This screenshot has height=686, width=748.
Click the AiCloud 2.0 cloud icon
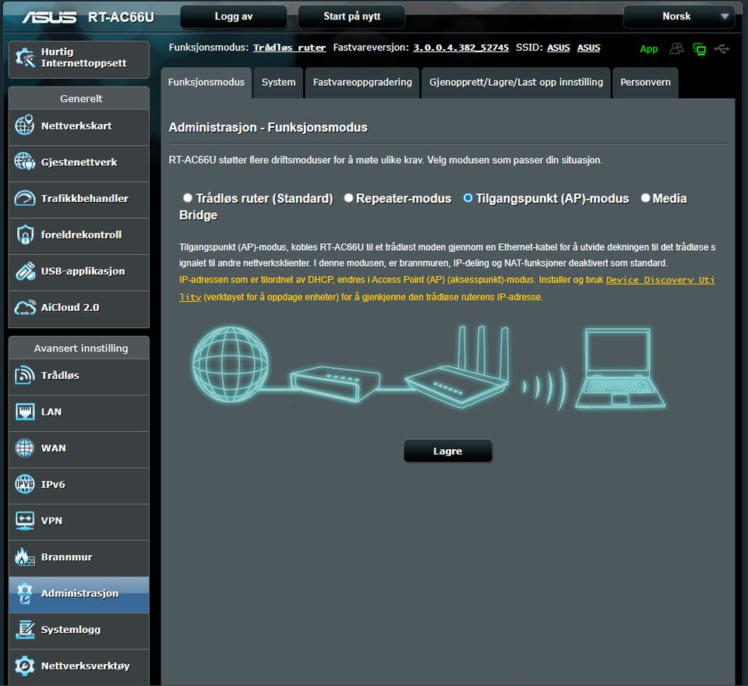point(25,307)
